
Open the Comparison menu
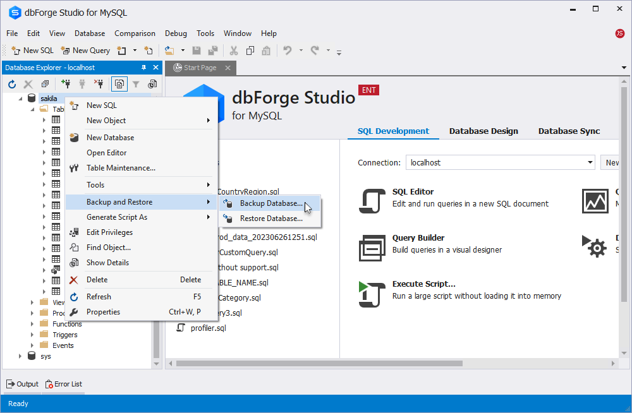pos(135,33)
